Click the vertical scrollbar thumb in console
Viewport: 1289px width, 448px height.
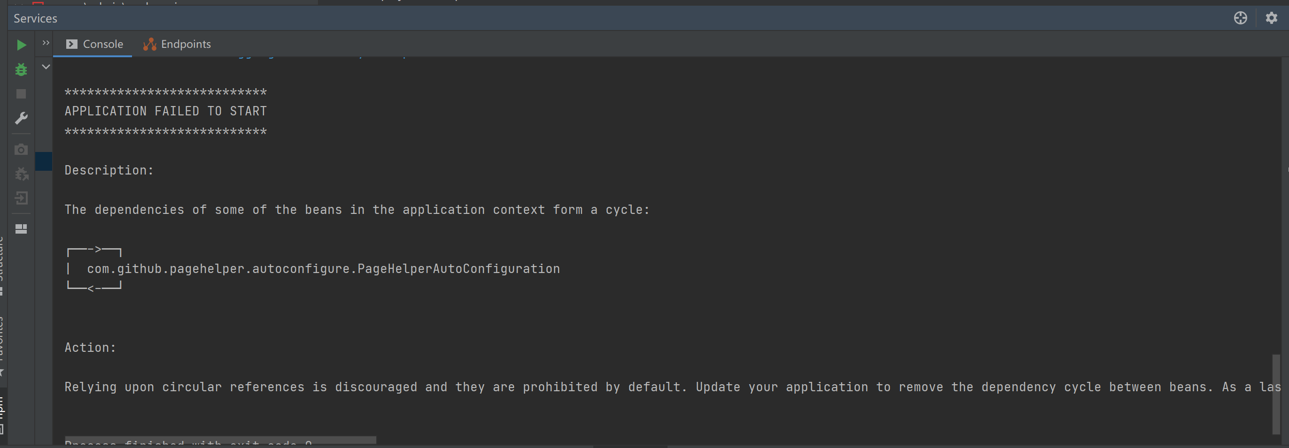point(1275,394)
